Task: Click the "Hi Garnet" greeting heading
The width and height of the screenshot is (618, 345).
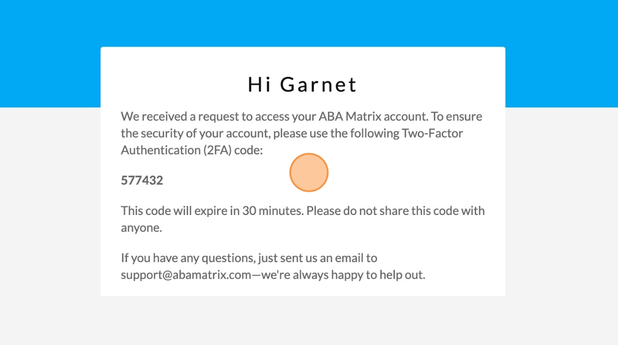Action: [302, 85]
